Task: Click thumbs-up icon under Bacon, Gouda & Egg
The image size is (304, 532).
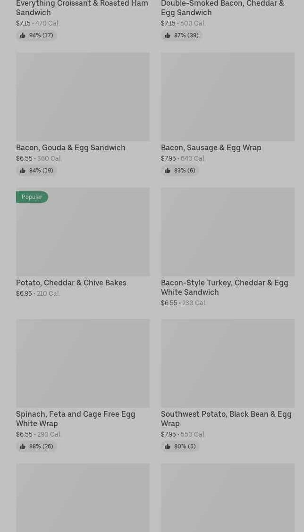Action: 23,171
